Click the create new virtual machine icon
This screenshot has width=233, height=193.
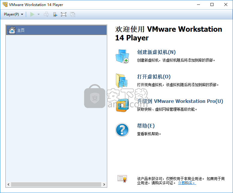pos(122,56)
